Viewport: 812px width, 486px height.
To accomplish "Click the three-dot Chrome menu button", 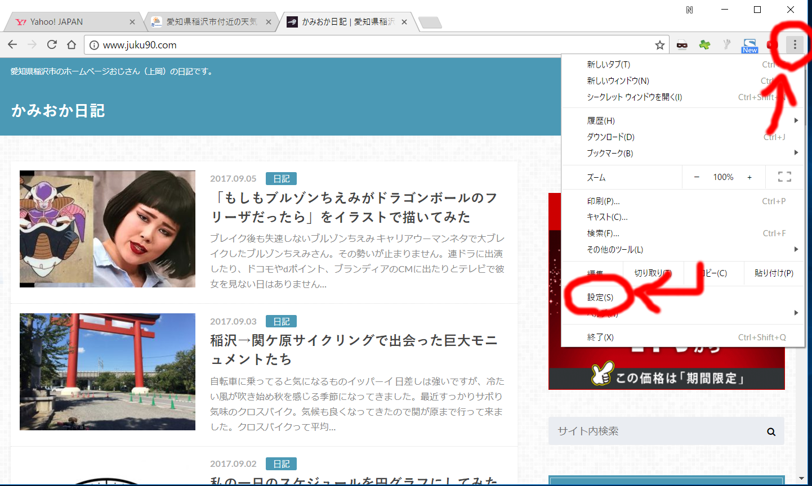I will 795,44.
